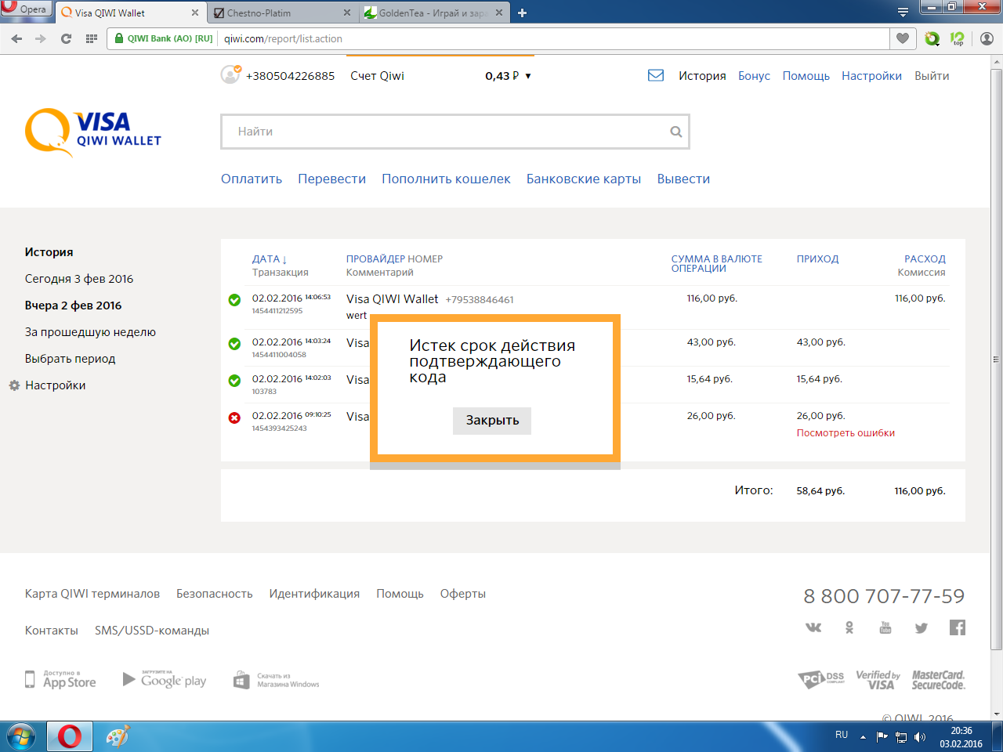Open the Помощь top menu link
Screen dimensions: 1003x752
tap(806, 76)
